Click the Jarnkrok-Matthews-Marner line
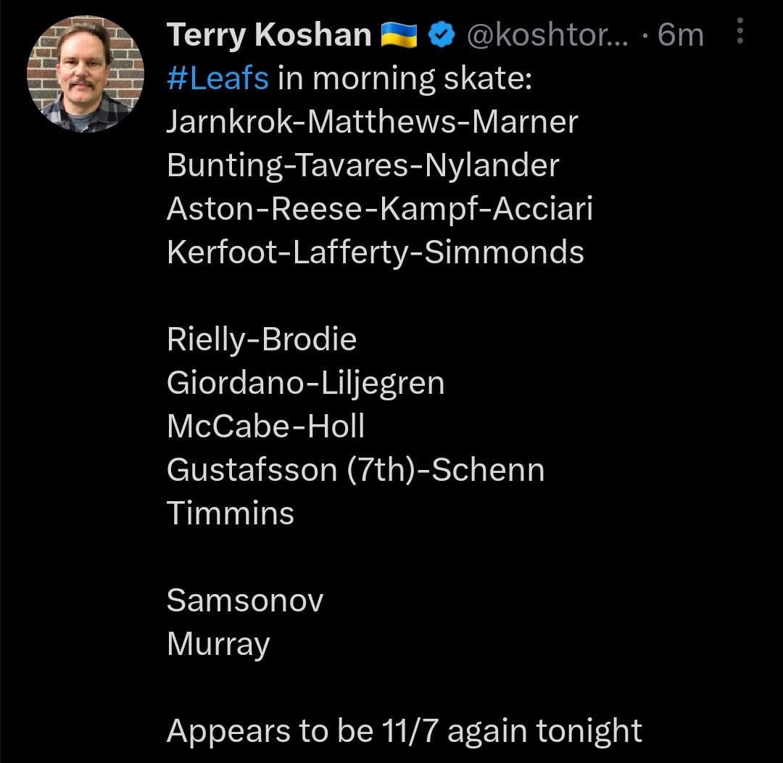 point(372,122)
